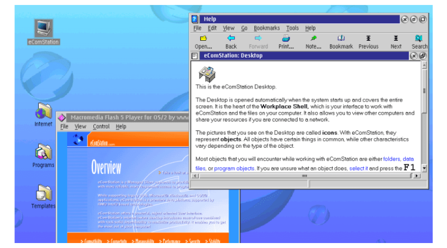Image resolution: width=447 pixels, height=248 pixels.
Task: Click Performance in Flash bottom bar
Action: click(x=170, y=241)
